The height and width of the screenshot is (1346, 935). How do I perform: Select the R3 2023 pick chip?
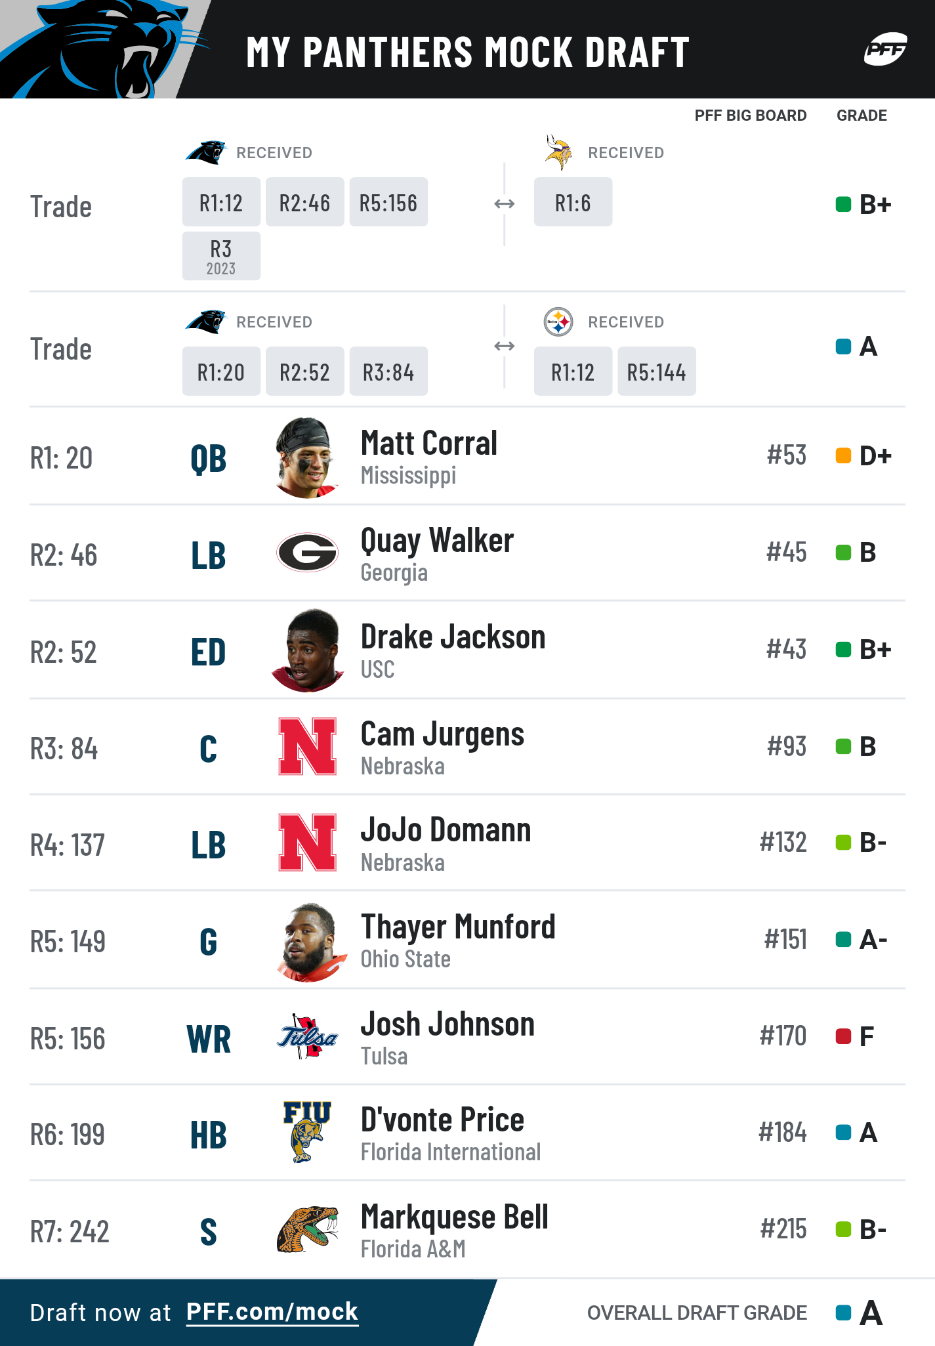click(x=221, y=256)
